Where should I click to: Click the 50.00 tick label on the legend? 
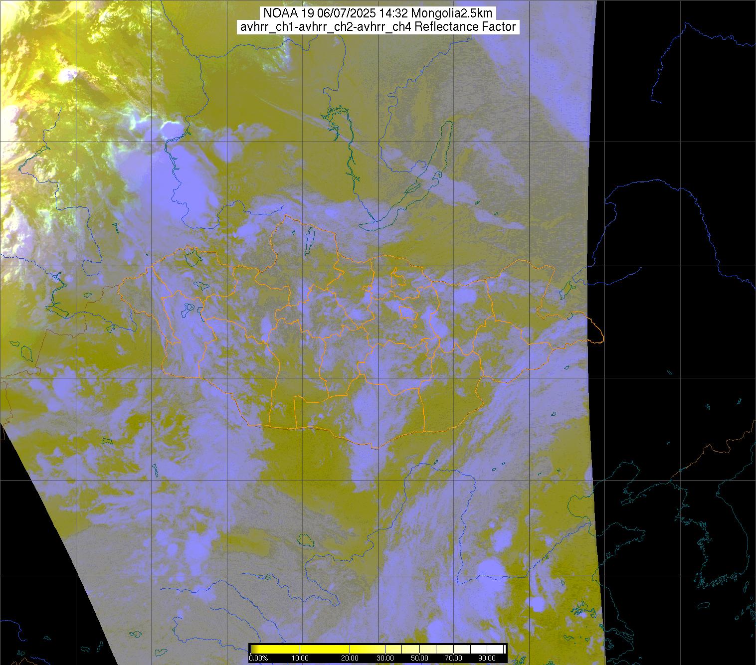(x=420, y=659)
